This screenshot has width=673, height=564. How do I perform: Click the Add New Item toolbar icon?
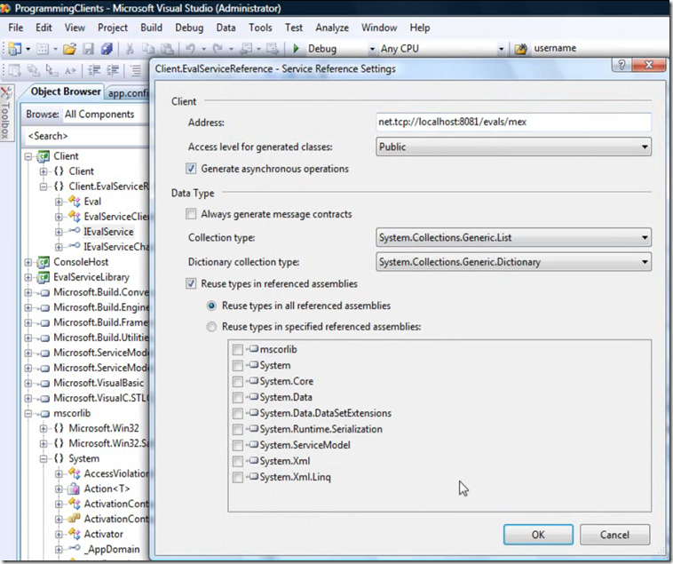pos(43,49)
